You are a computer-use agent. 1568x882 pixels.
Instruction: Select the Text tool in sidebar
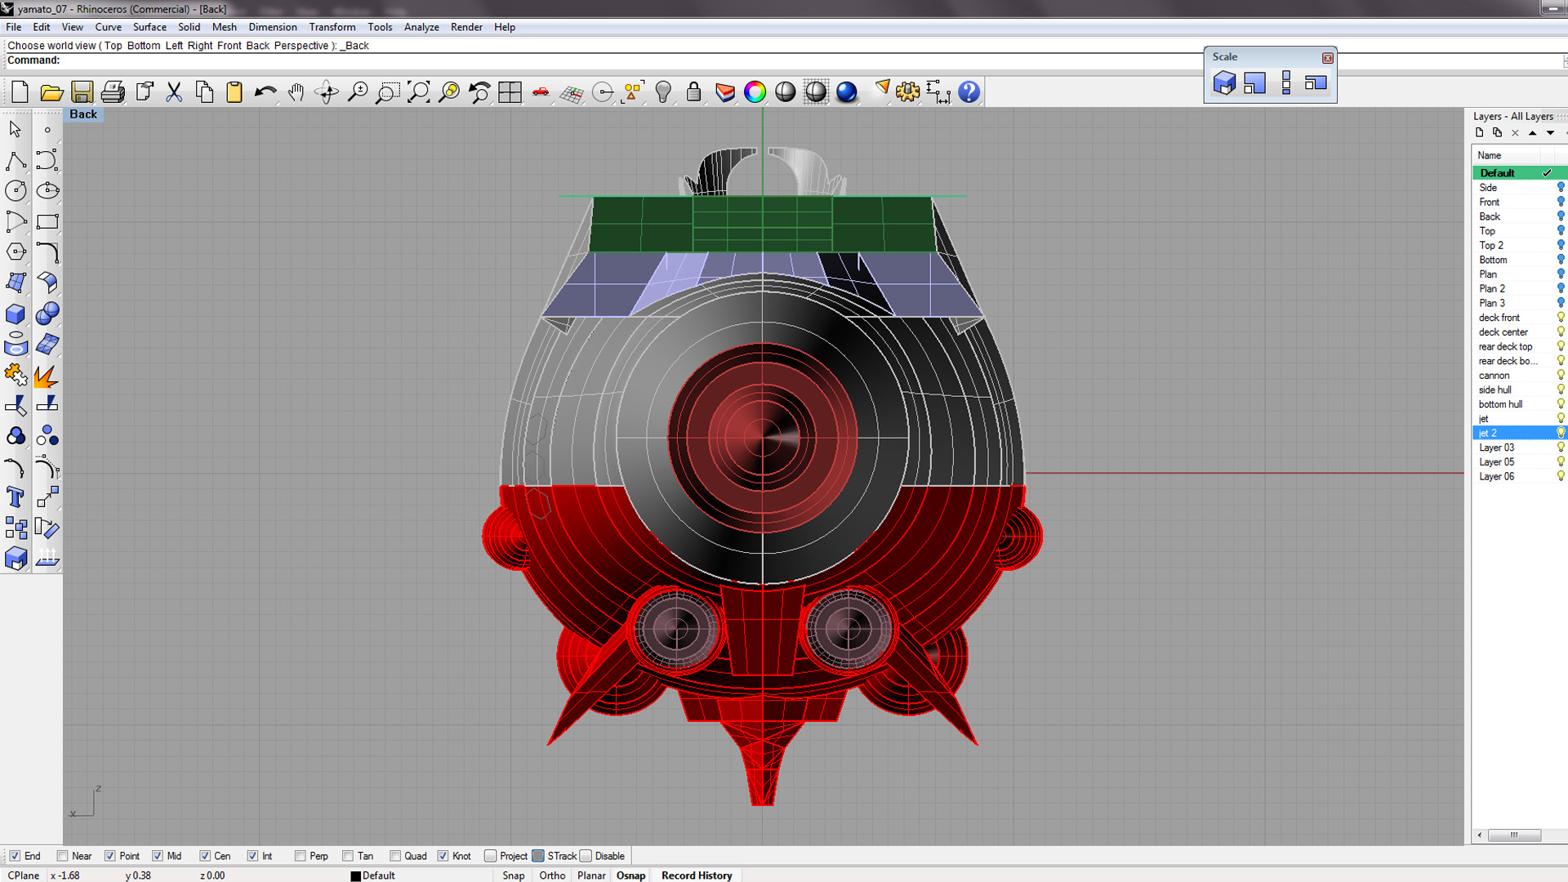(x=16, y=497)
